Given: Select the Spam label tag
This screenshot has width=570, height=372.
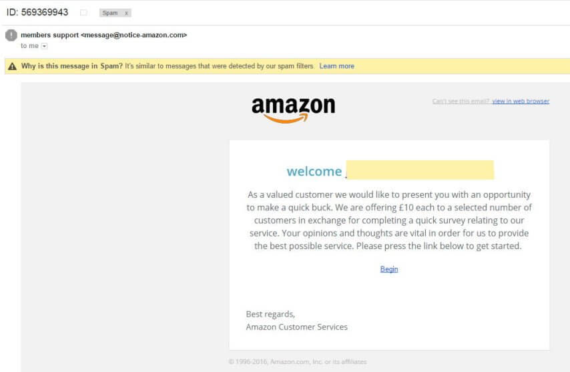Looking at the screenshot, I should (110, 13).
